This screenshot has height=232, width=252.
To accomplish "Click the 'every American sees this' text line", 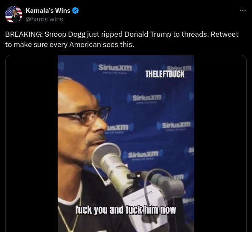I will click(x=70, y=44).
